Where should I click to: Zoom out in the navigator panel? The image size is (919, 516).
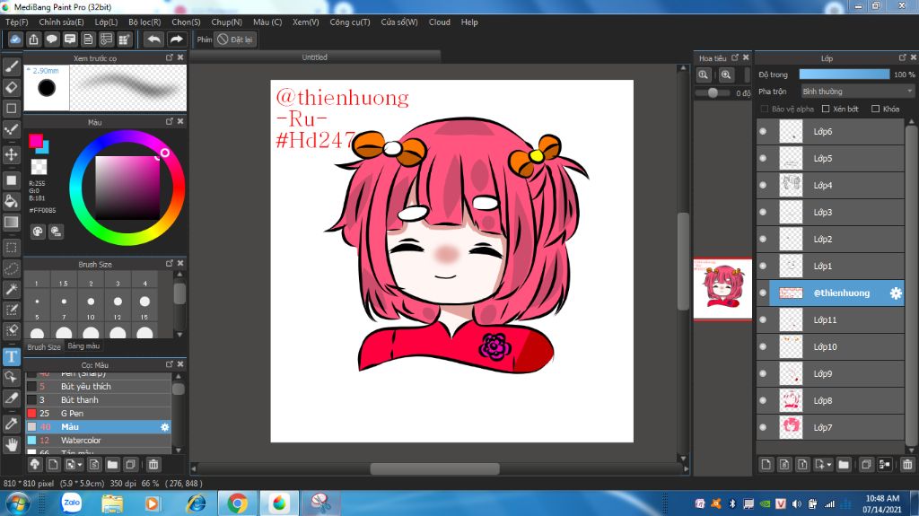tap(704, 74)
